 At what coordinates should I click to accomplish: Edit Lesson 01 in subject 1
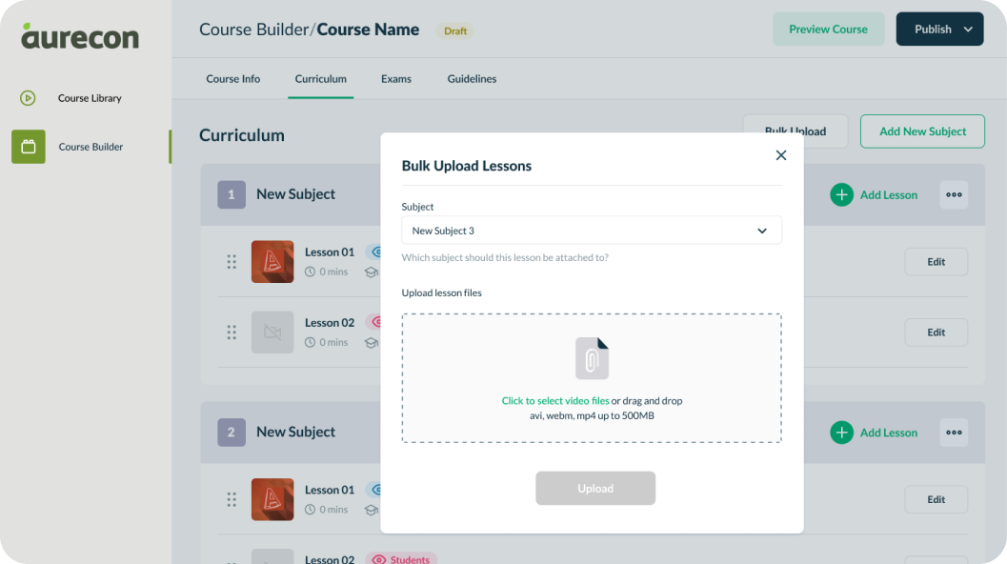click(936, 262)
